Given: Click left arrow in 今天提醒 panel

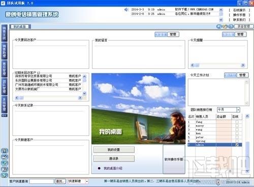Looking at the screenshot, I should (193, 65).
